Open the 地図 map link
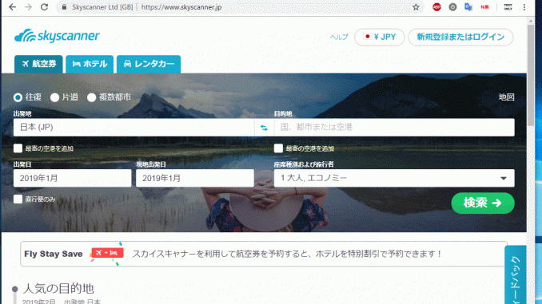Image resolution: width=542 pixels, height=304 pixels. (x=506, y=97)
